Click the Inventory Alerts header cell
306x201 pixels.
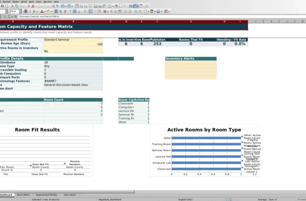[191, 58]
